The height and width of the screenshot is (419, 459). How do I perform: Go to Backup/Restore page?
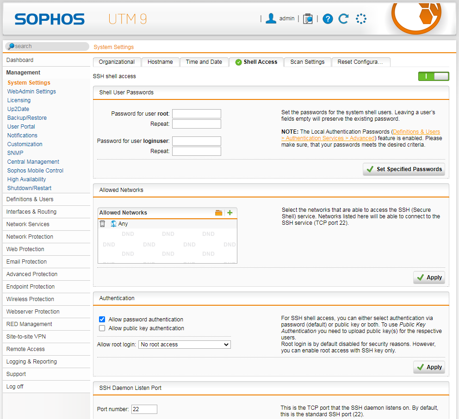27,118
